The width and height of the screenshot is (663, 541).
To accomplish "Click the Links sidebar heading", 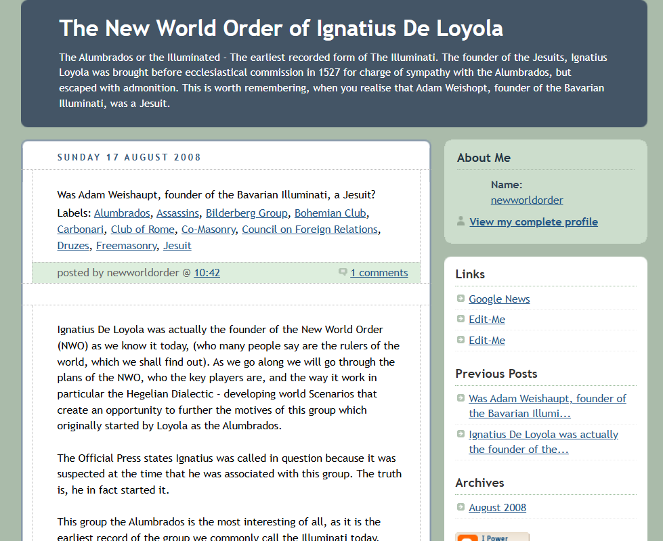I will pos(470,274).
